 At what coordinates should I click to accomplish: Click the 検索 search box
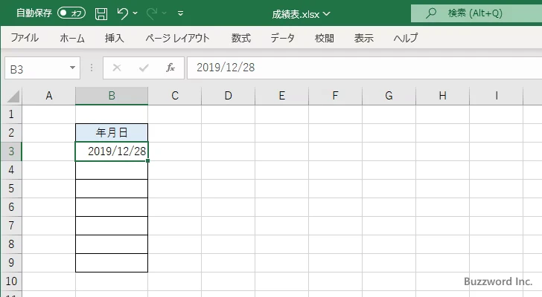pos(476,13)
